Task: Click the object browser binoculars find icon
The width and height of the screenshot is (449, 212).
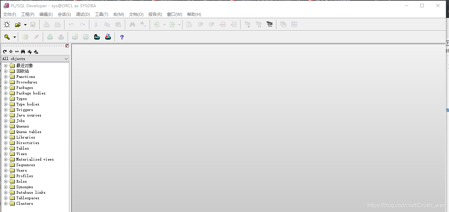Action: click(23, 52)
